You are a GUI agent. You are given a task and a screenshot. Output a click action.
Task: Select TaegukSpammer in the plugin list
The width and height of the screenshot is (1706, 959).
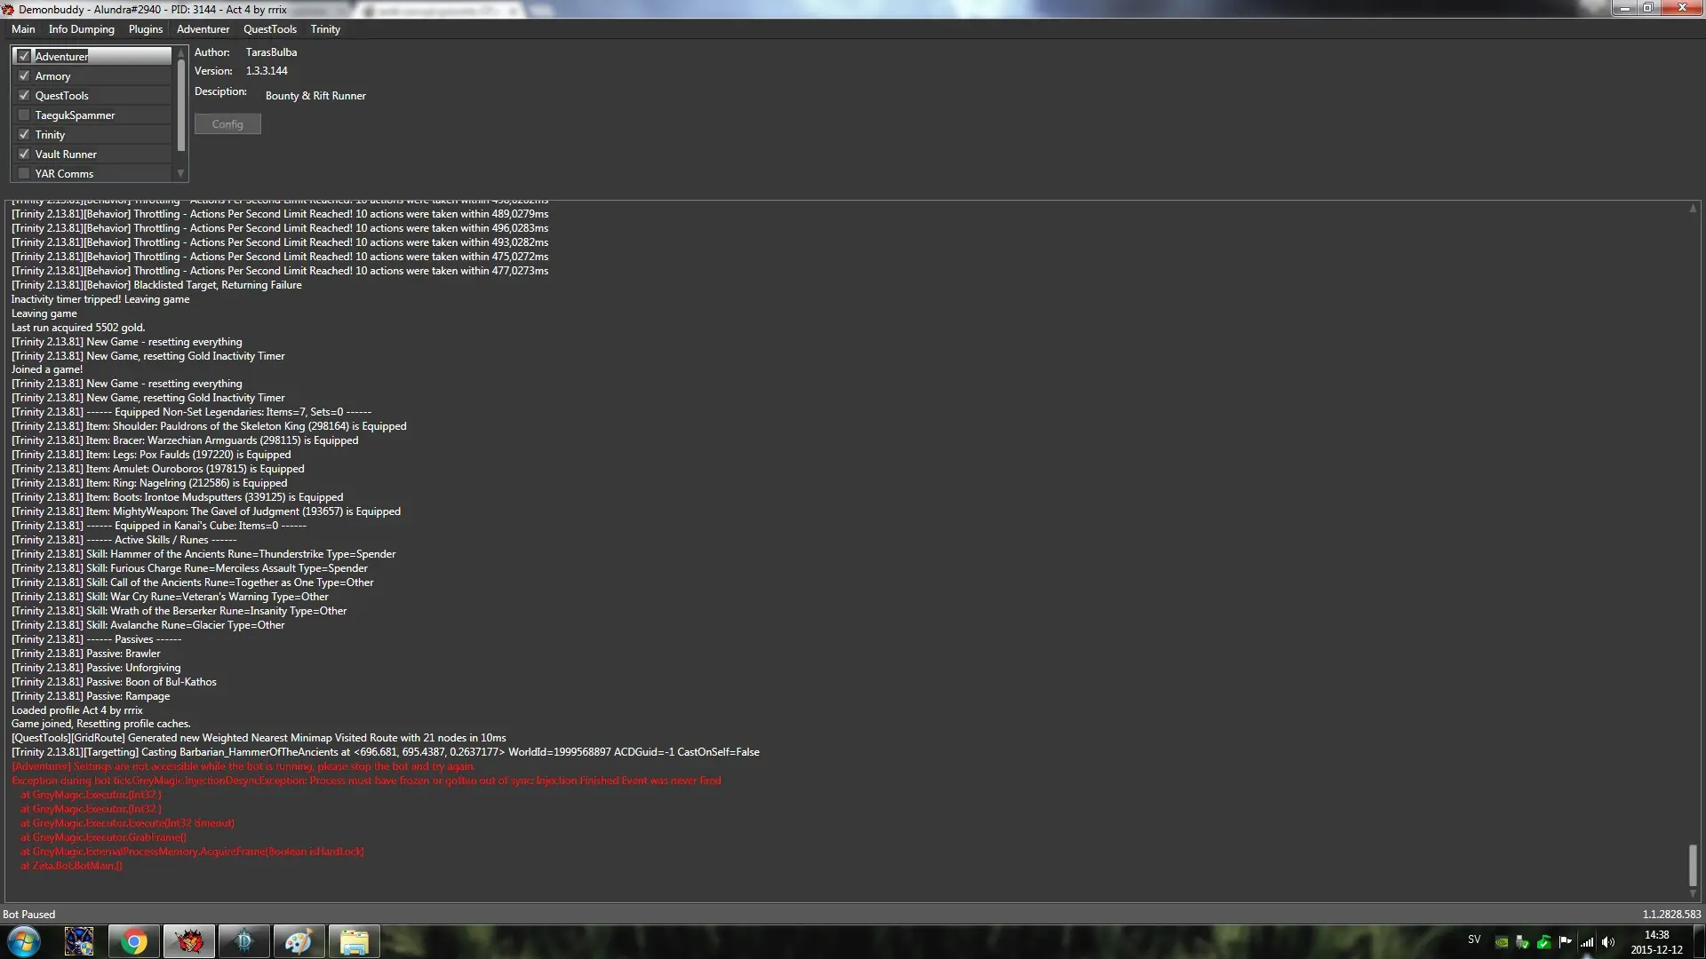tap(92, 115)
